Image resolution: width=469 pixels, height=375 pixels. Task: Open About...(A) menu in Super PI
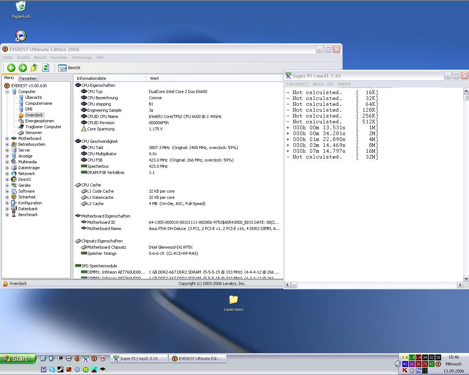(323, 84)
